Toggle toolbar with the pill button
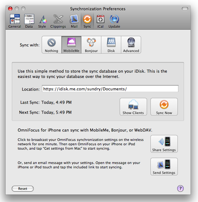The height and width of the screenshot is (202, 198). (185, 9)
